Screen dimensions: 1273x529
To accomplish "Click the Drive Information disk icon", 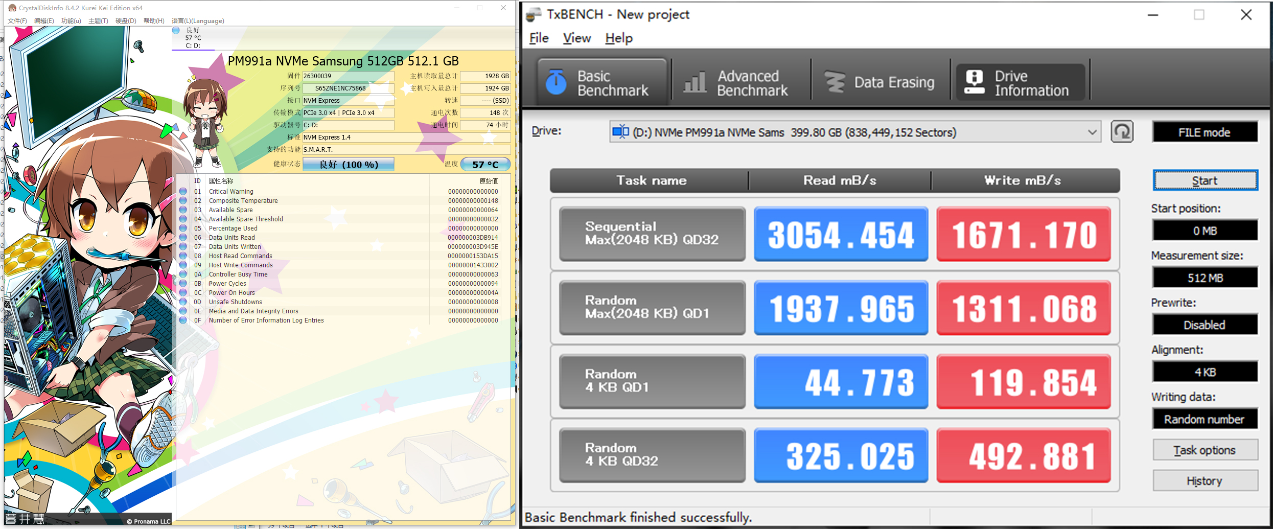I will pyautogui.click(x=974, y=83).
